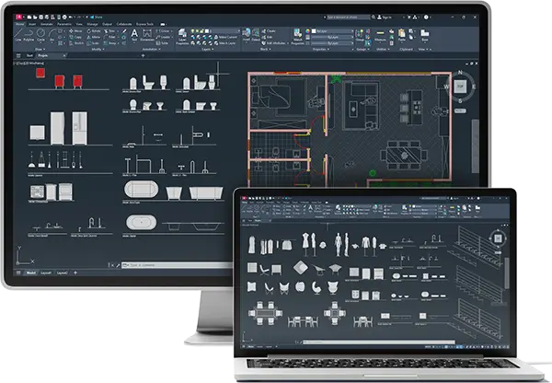The height and width of the screenshot is (383, 552).
Task: Click the command line input on monitor
Action: click(177, 265)
